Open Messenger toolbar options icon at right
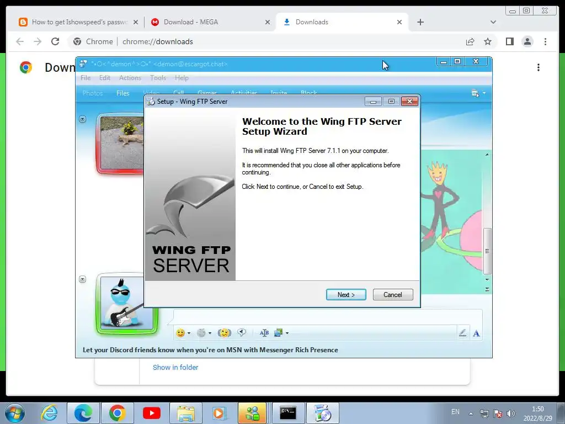 475,93
